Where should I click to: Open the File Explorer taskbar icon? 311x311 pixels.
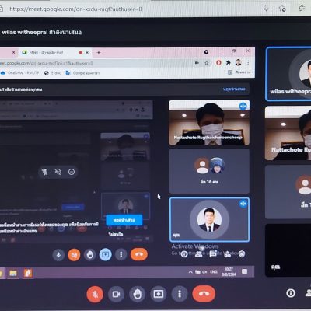pyautogui.click(x=13, y=273)
